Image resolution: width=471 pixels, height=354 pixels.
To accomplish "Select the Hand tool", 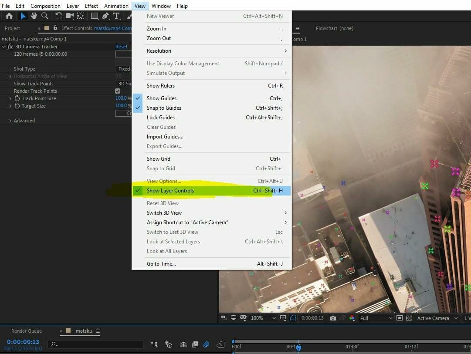I will 34,16.
